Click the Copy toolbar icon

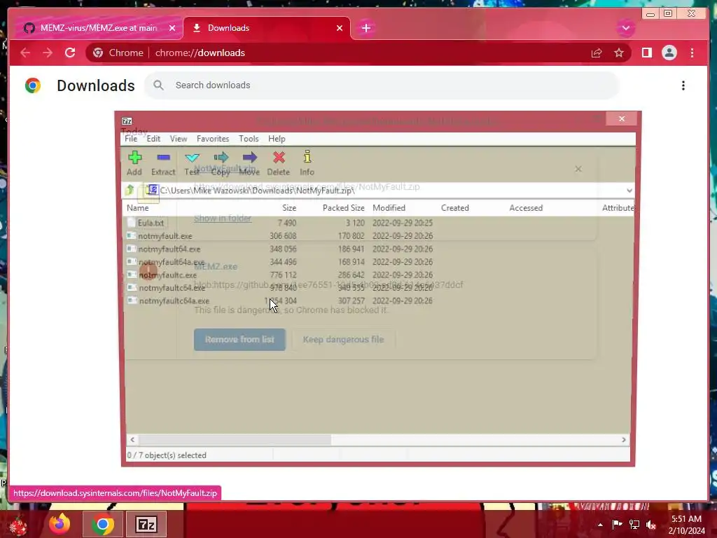(x=221, y=163)
